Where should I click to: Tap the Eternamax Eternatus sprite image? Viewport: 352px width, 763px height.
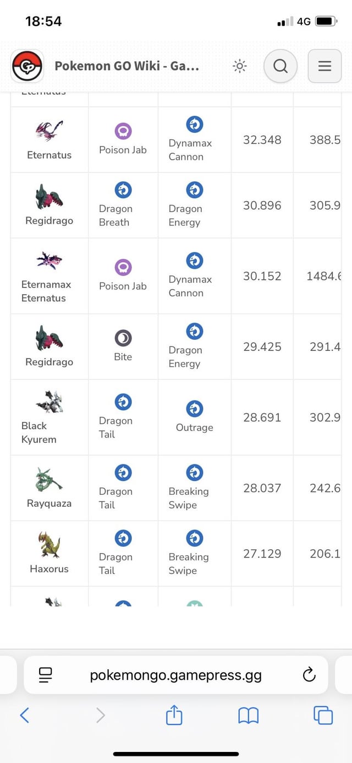tap(50, 261)
